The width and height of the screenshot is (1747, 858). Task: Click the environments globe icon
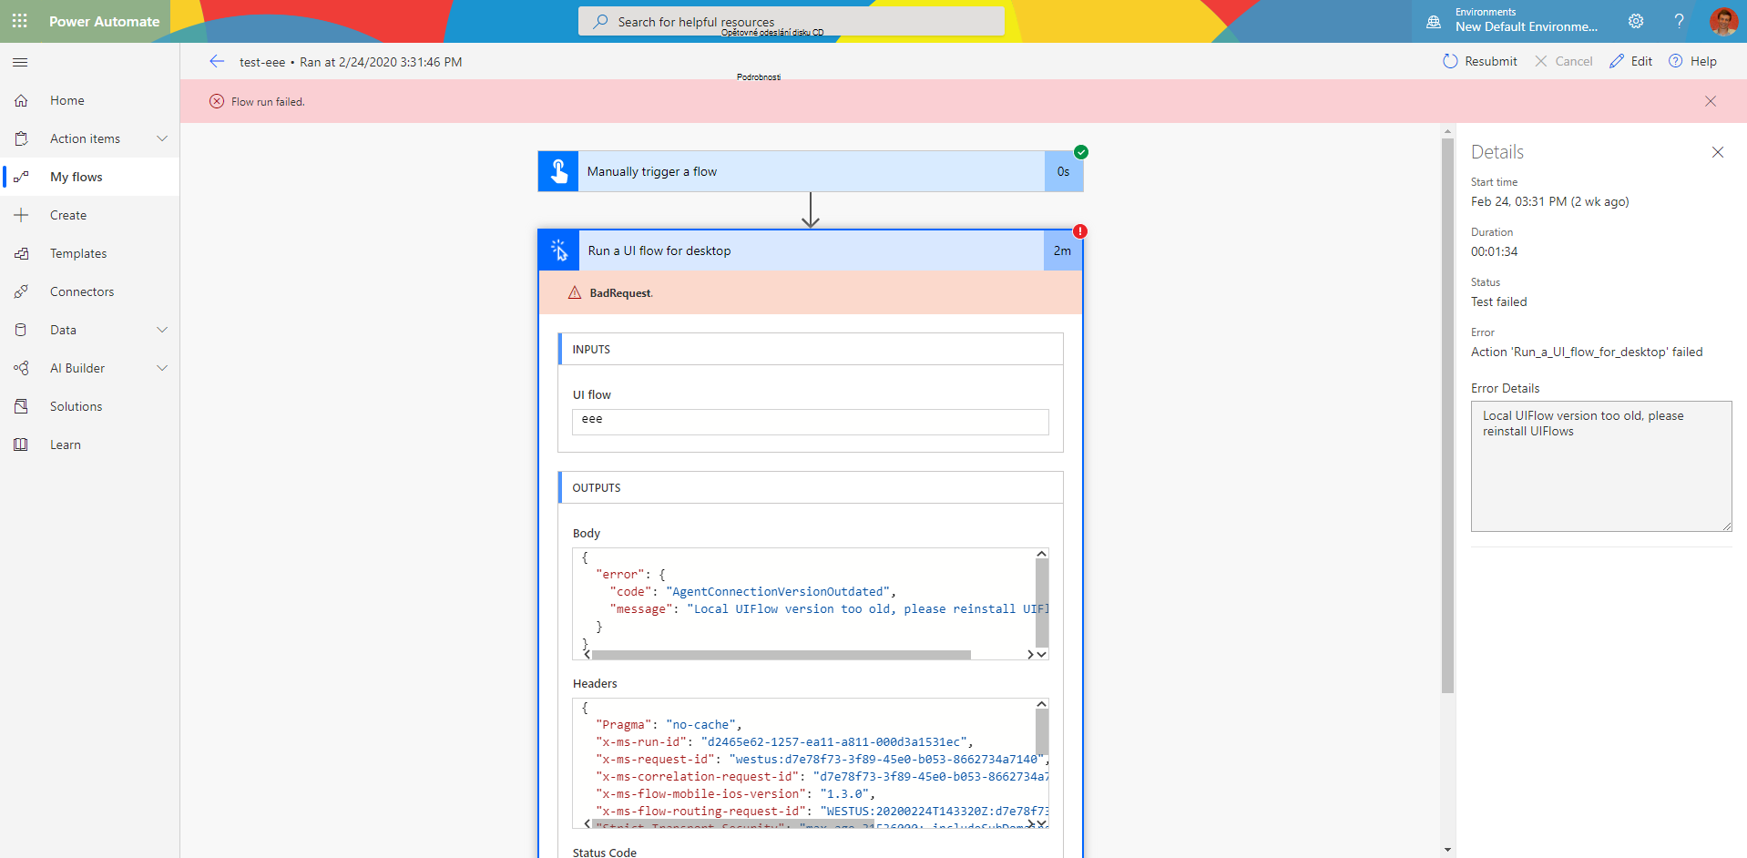click(x=1434, y=22)
